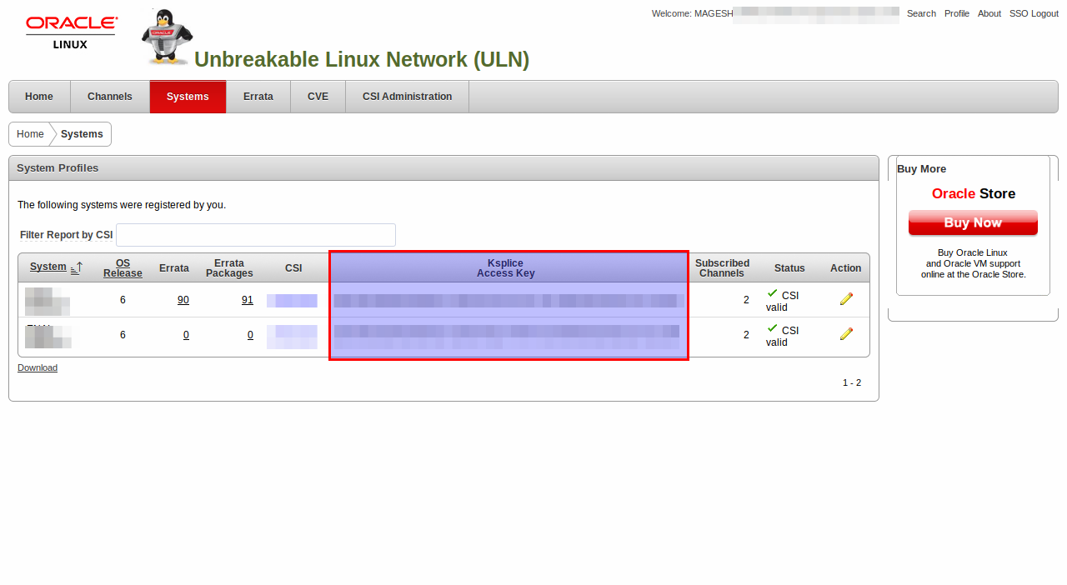Click the Ksplice Access Key column header
The width and height of the screenshot is (1067, 585).
pos(506,267)
